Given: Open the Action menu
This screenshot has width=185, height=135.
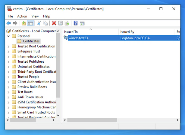Looking at the screenshot, I should (x=22, y=16).
